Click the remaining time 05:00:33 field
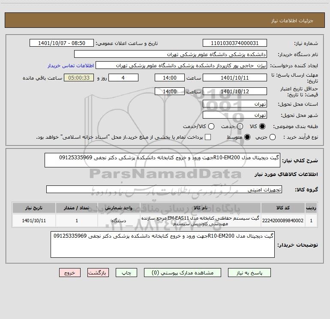The width and height of the screenshot is (330, 319). pos(79,78)
